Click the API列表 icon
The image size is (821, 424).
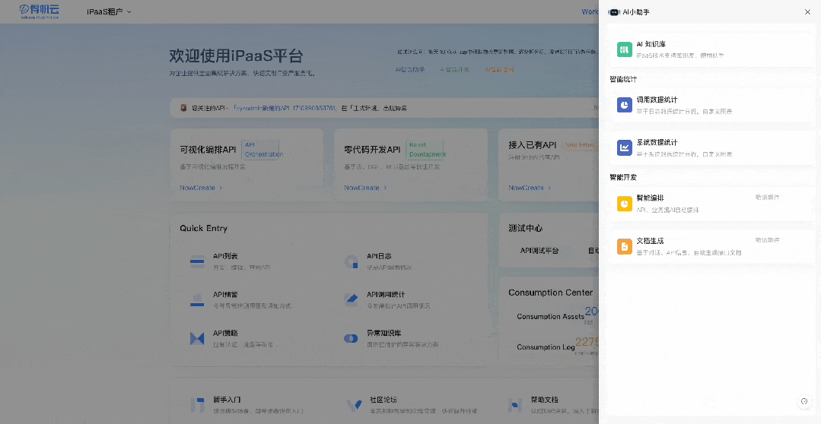click(x=197, y=262)
